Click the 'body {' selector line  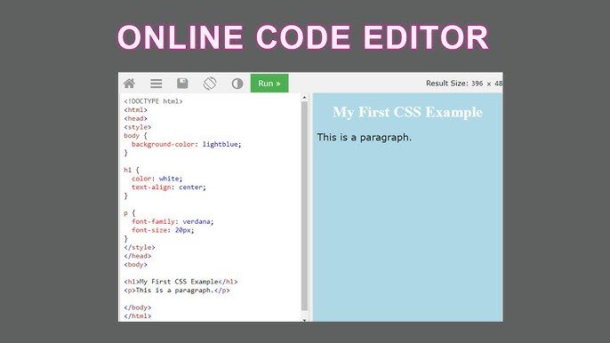135,136
